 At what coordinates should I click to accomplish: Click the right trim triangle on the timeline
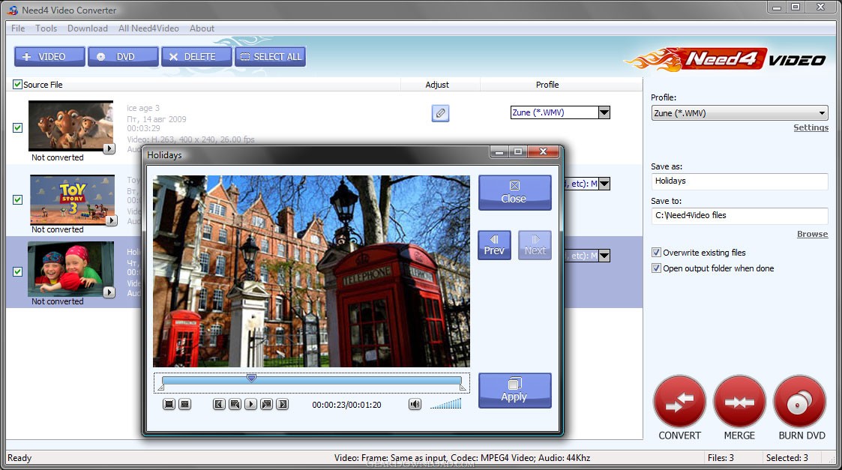point(463,386)
